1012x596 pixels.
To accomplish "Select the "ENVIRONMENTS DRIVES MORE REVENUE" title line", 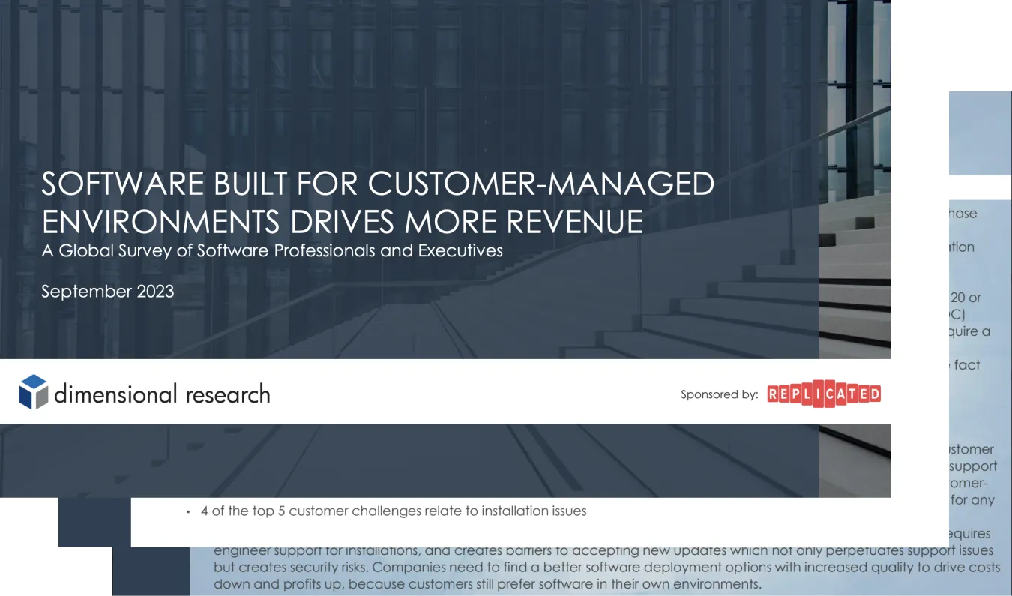I will click(342, 222).
